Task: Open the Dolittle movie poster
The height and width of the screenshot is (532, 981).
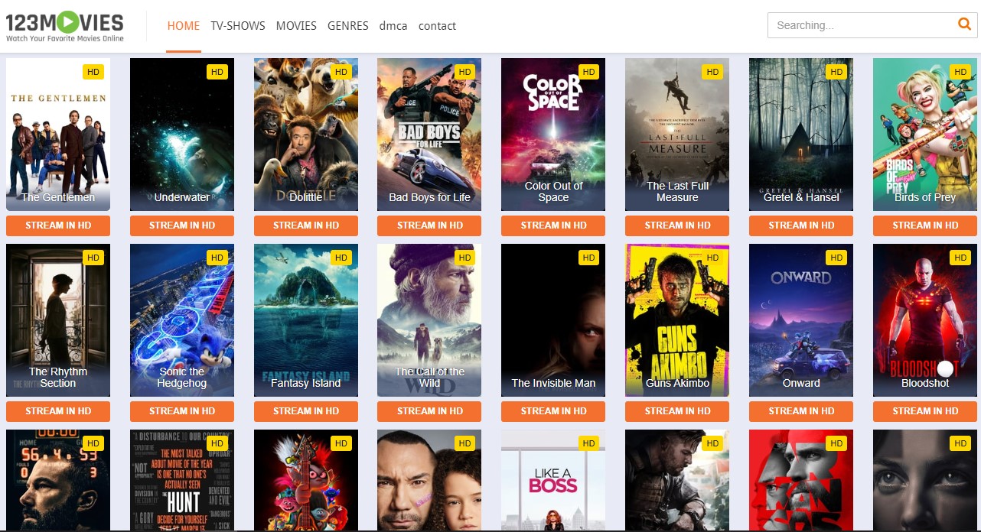Action: 306,135
